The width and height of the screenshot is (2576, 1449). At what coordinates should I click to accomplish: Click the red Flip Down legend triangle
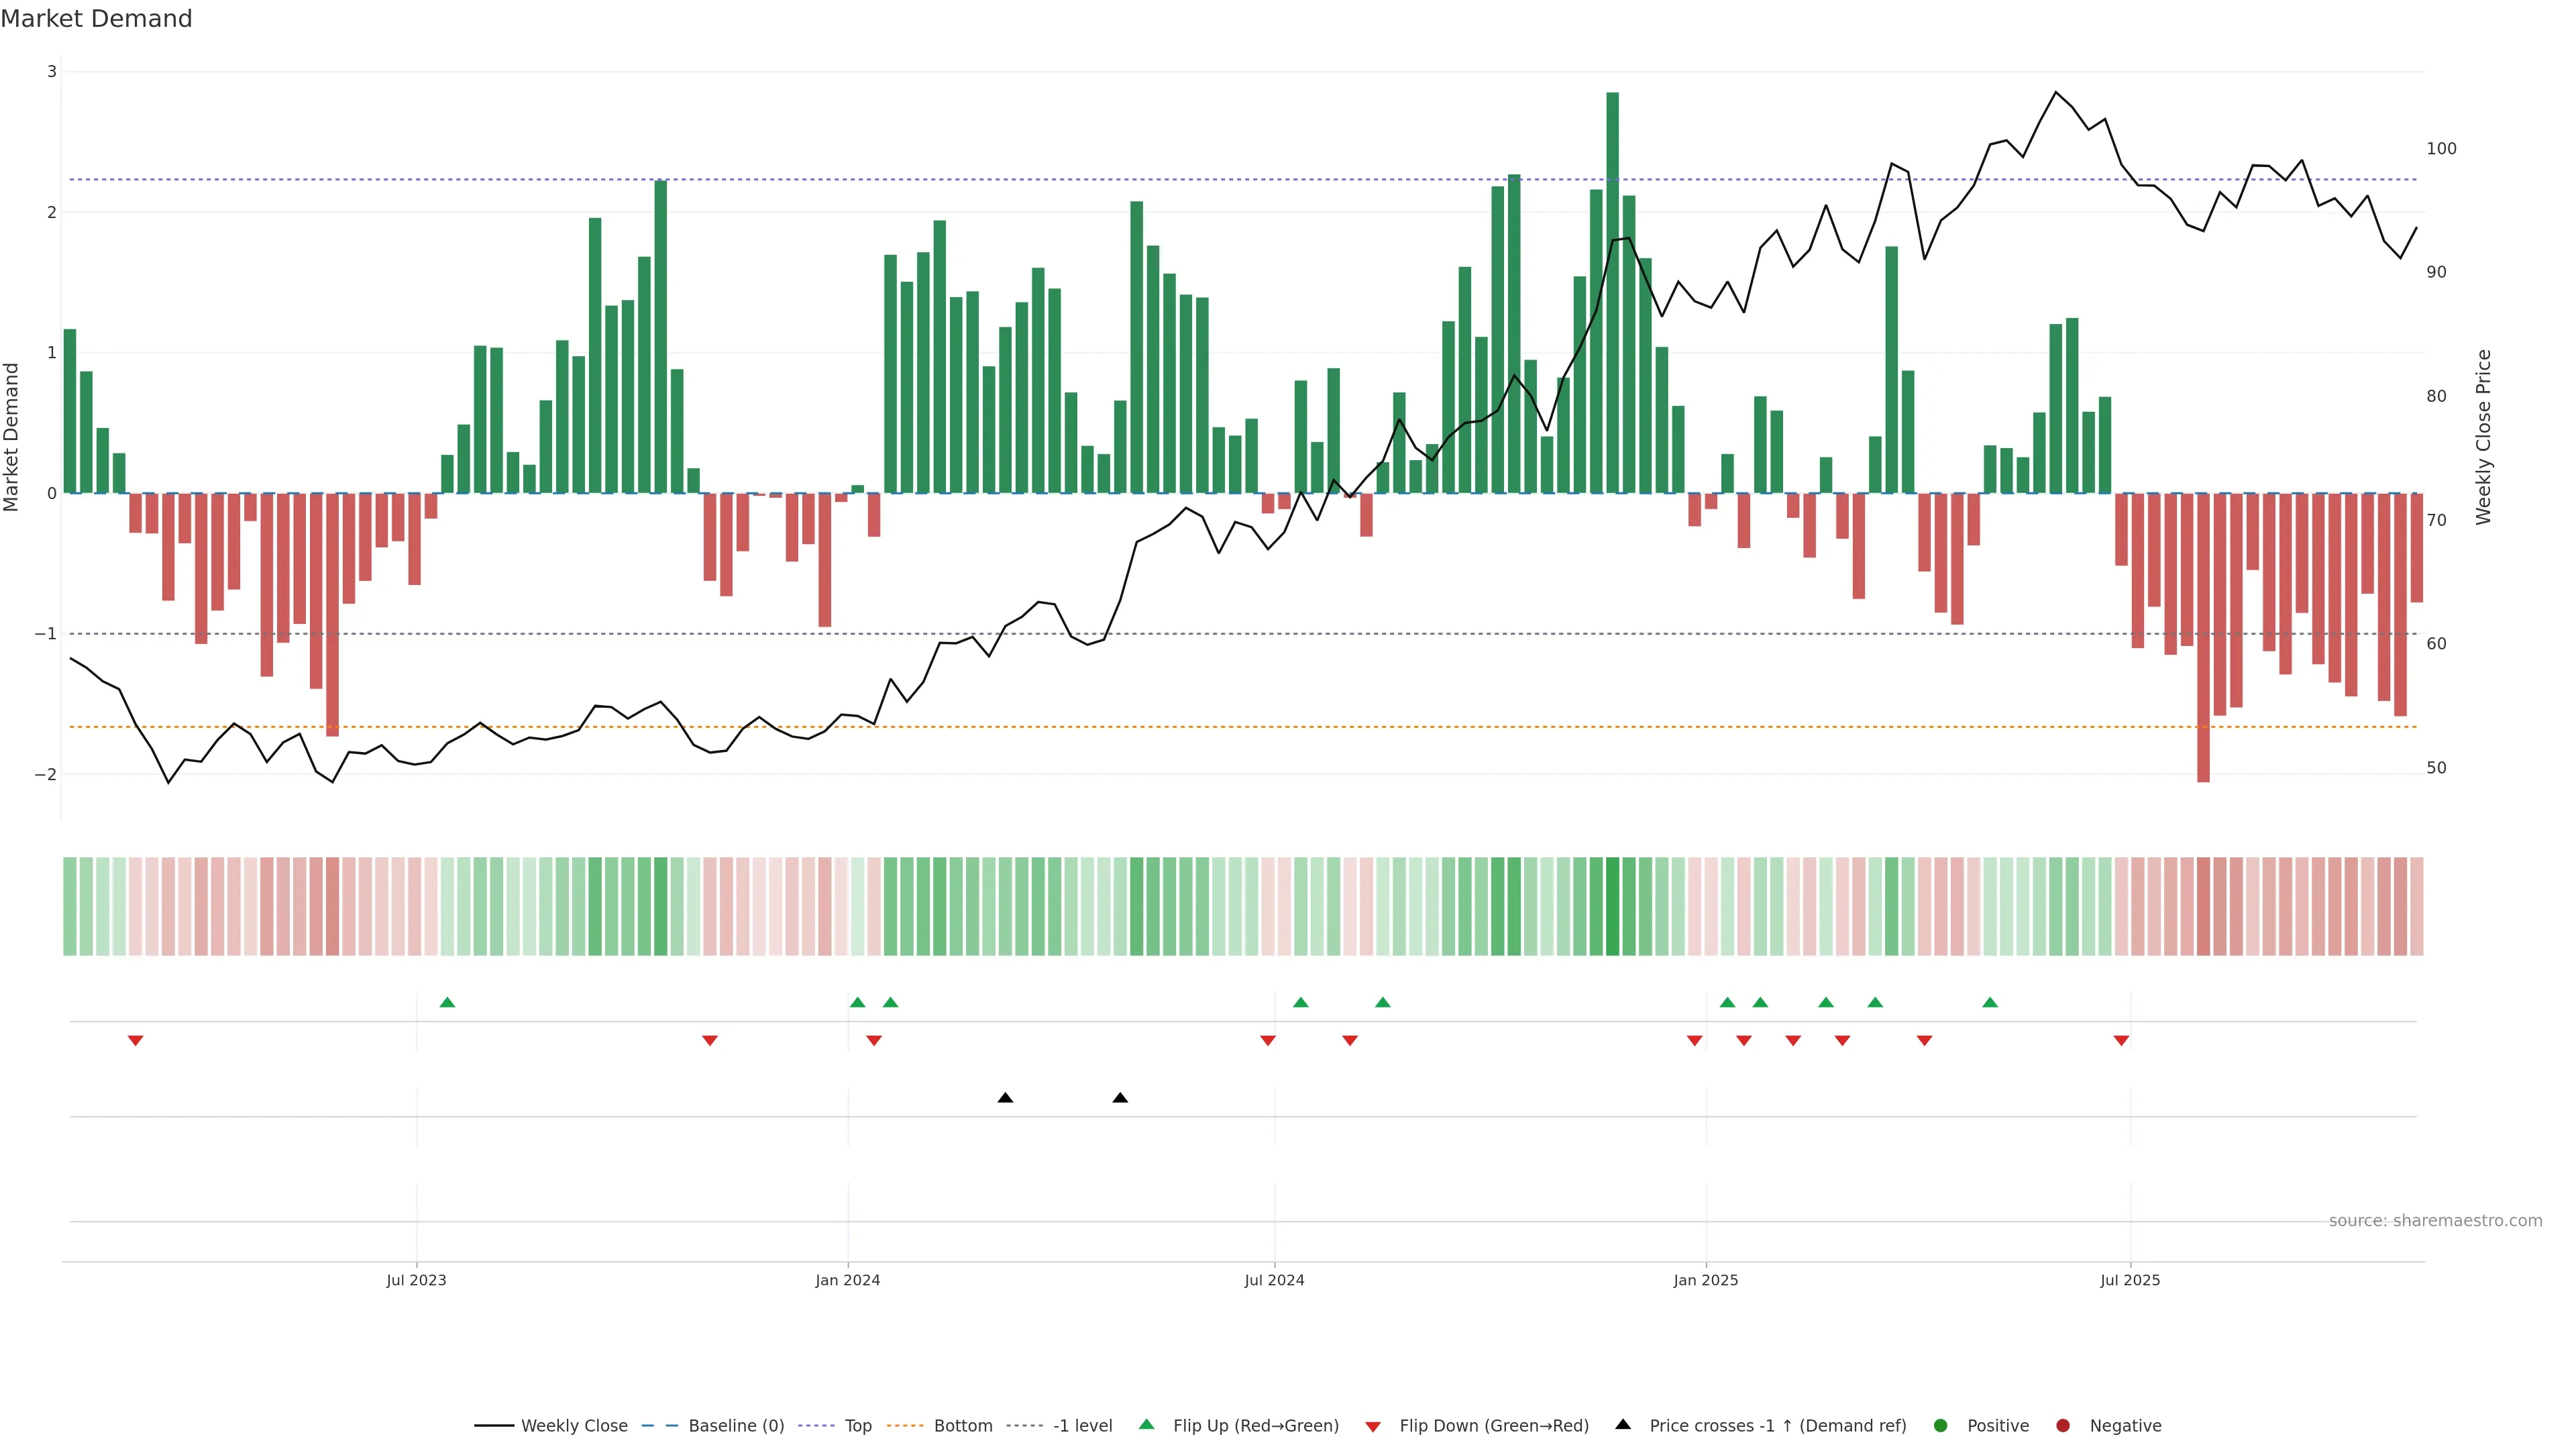pyautogui.click(x=1373, y=1426)
